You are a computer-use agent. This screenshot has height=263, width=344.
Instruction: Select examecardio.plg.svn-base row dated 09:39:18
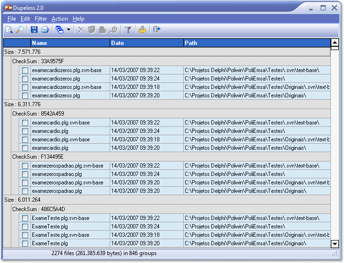tap(175, 139)
